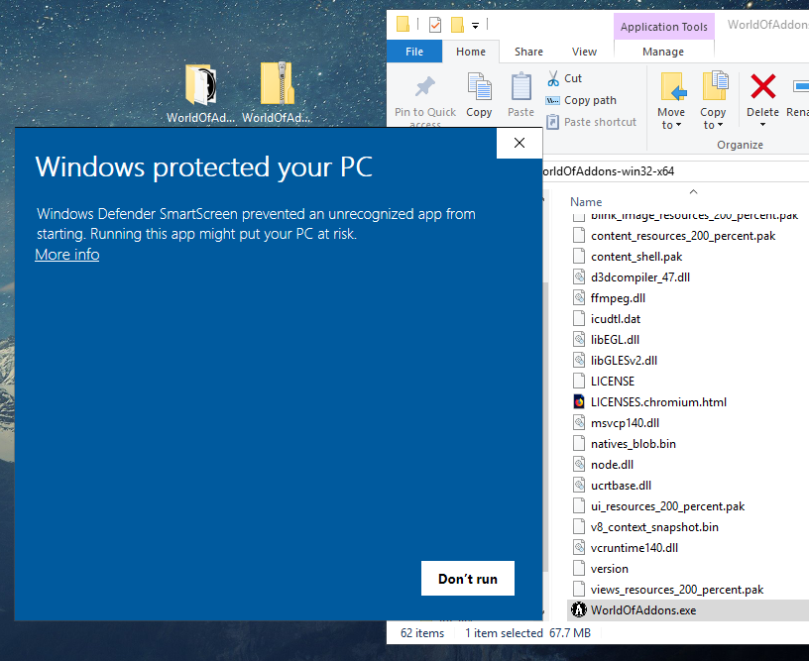Select the content_shell.pak file
The width and height of the screenshot is (809, 661).
628,257
